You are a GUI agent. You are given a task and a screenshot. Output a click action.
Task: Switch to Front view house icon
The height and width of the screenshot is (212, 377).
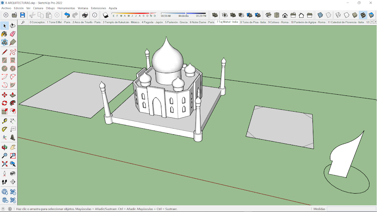click(x=285, y=15)
